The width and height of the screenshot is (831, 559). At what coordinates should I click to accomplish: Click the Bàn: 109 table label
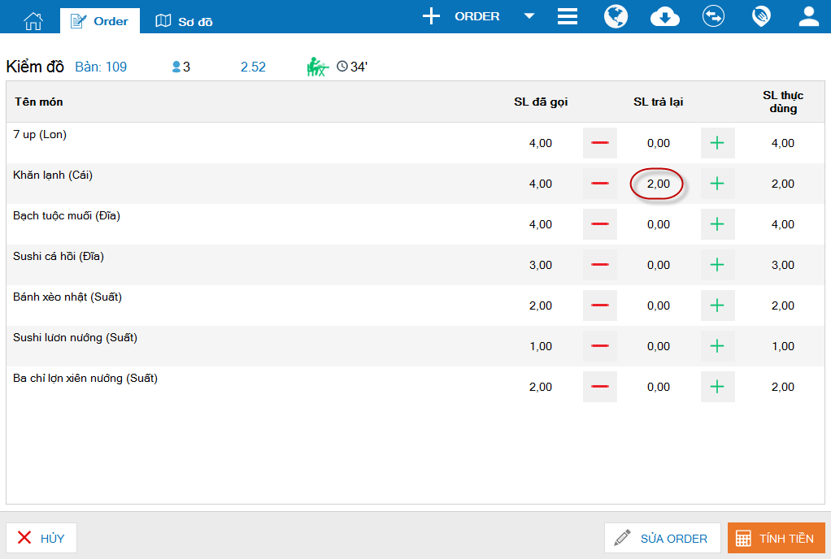(x=101, y=67)
